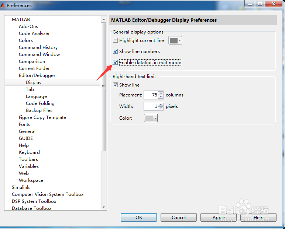Viewport: 285px width, 229px height.
Task: Click the Placement columns input field
Action: click(x=151, y=95)
